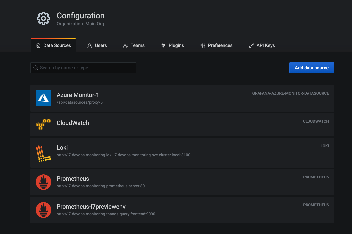Image resolution: width=352 pixels, height=234 pixels.
Task: Open the CloudWatch data source row
Action: pos(182,125)
